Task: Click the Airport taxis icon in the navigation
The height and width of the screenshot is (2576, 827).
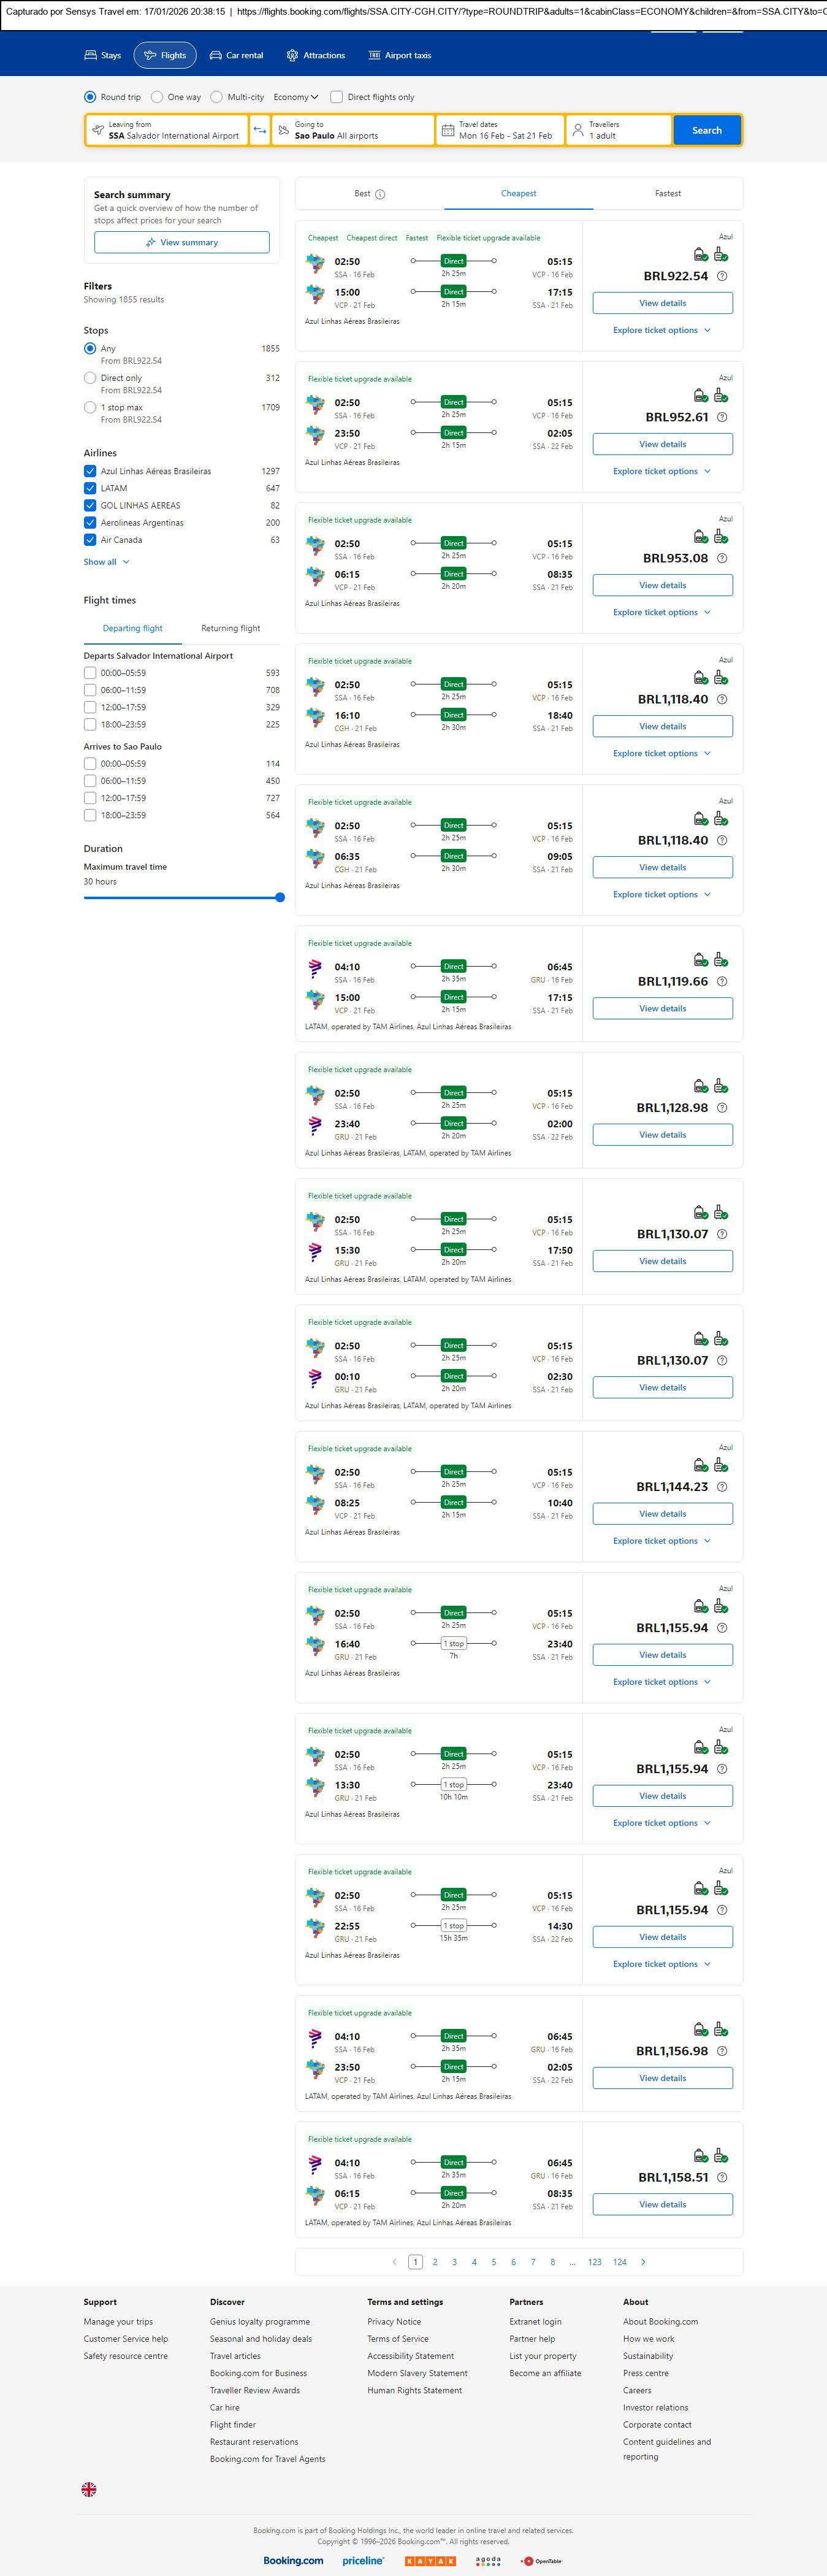Action: tap(375, 56)
